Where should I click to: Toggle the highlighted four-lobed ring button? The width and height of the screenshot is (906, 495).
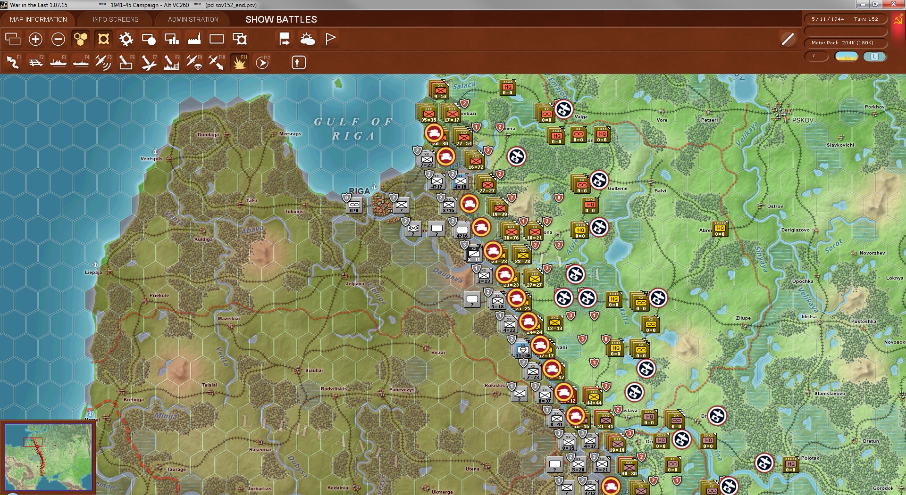tap(103, 39)
